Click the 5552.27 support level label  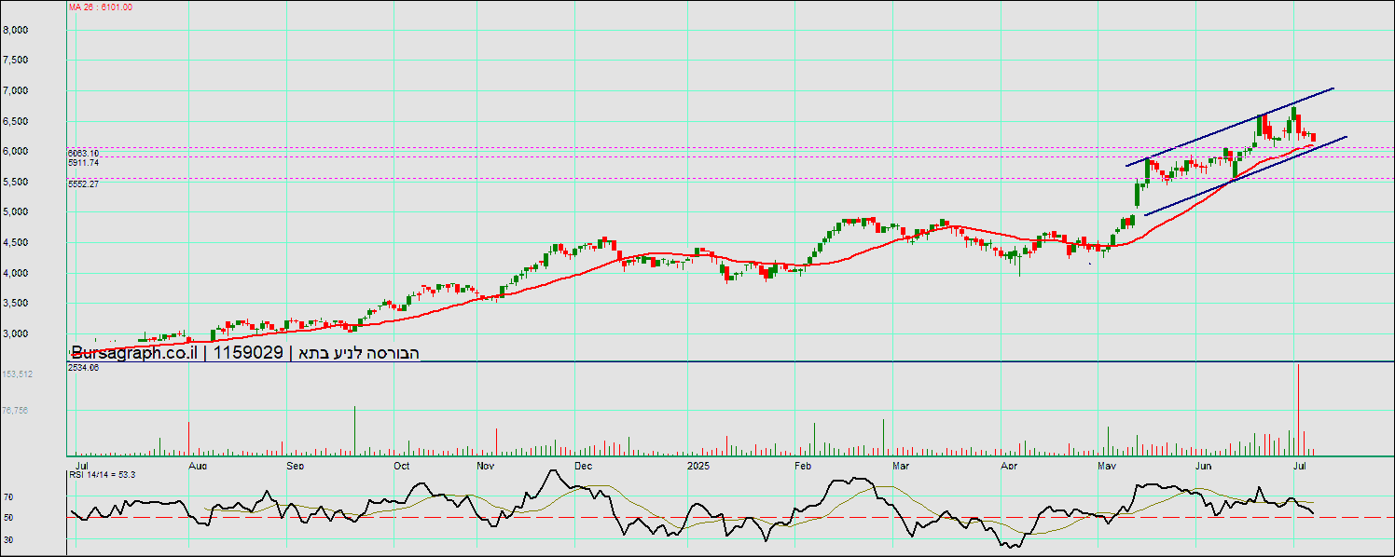pos(84,184)
